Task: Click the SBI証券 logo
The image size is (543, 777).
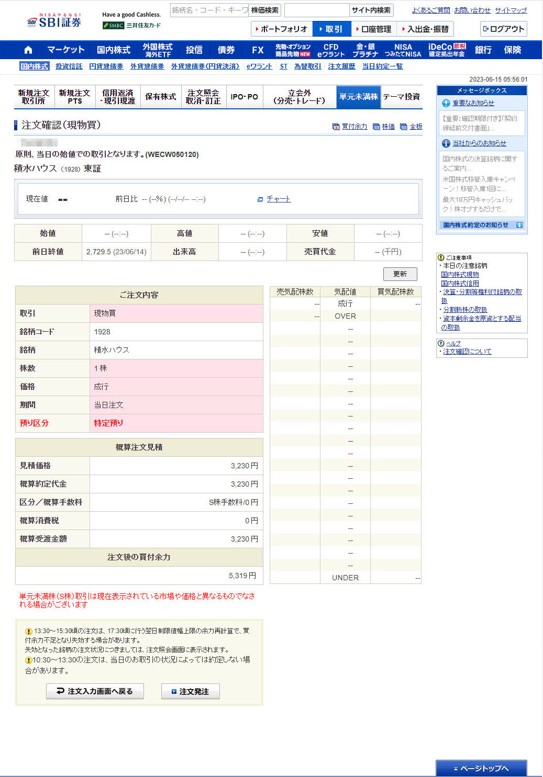Action: tap(54, 21)
